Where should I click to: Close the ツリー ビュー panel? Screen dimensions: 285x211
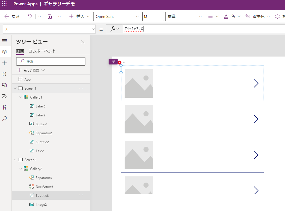83,42
